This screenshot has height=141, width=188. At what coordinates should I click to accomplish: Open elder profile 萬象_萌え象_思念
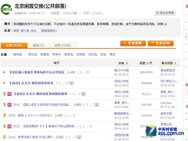click(25, 31)
